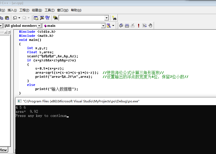216x154 pixels.
Task: Switch to the View tab at bottom
Action: pos(3,150)
